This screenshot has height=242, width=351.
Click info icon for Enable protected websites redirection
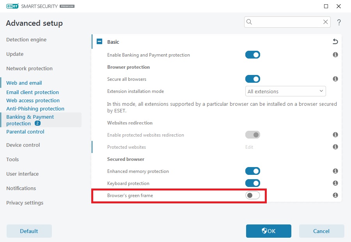pos(335,135)
